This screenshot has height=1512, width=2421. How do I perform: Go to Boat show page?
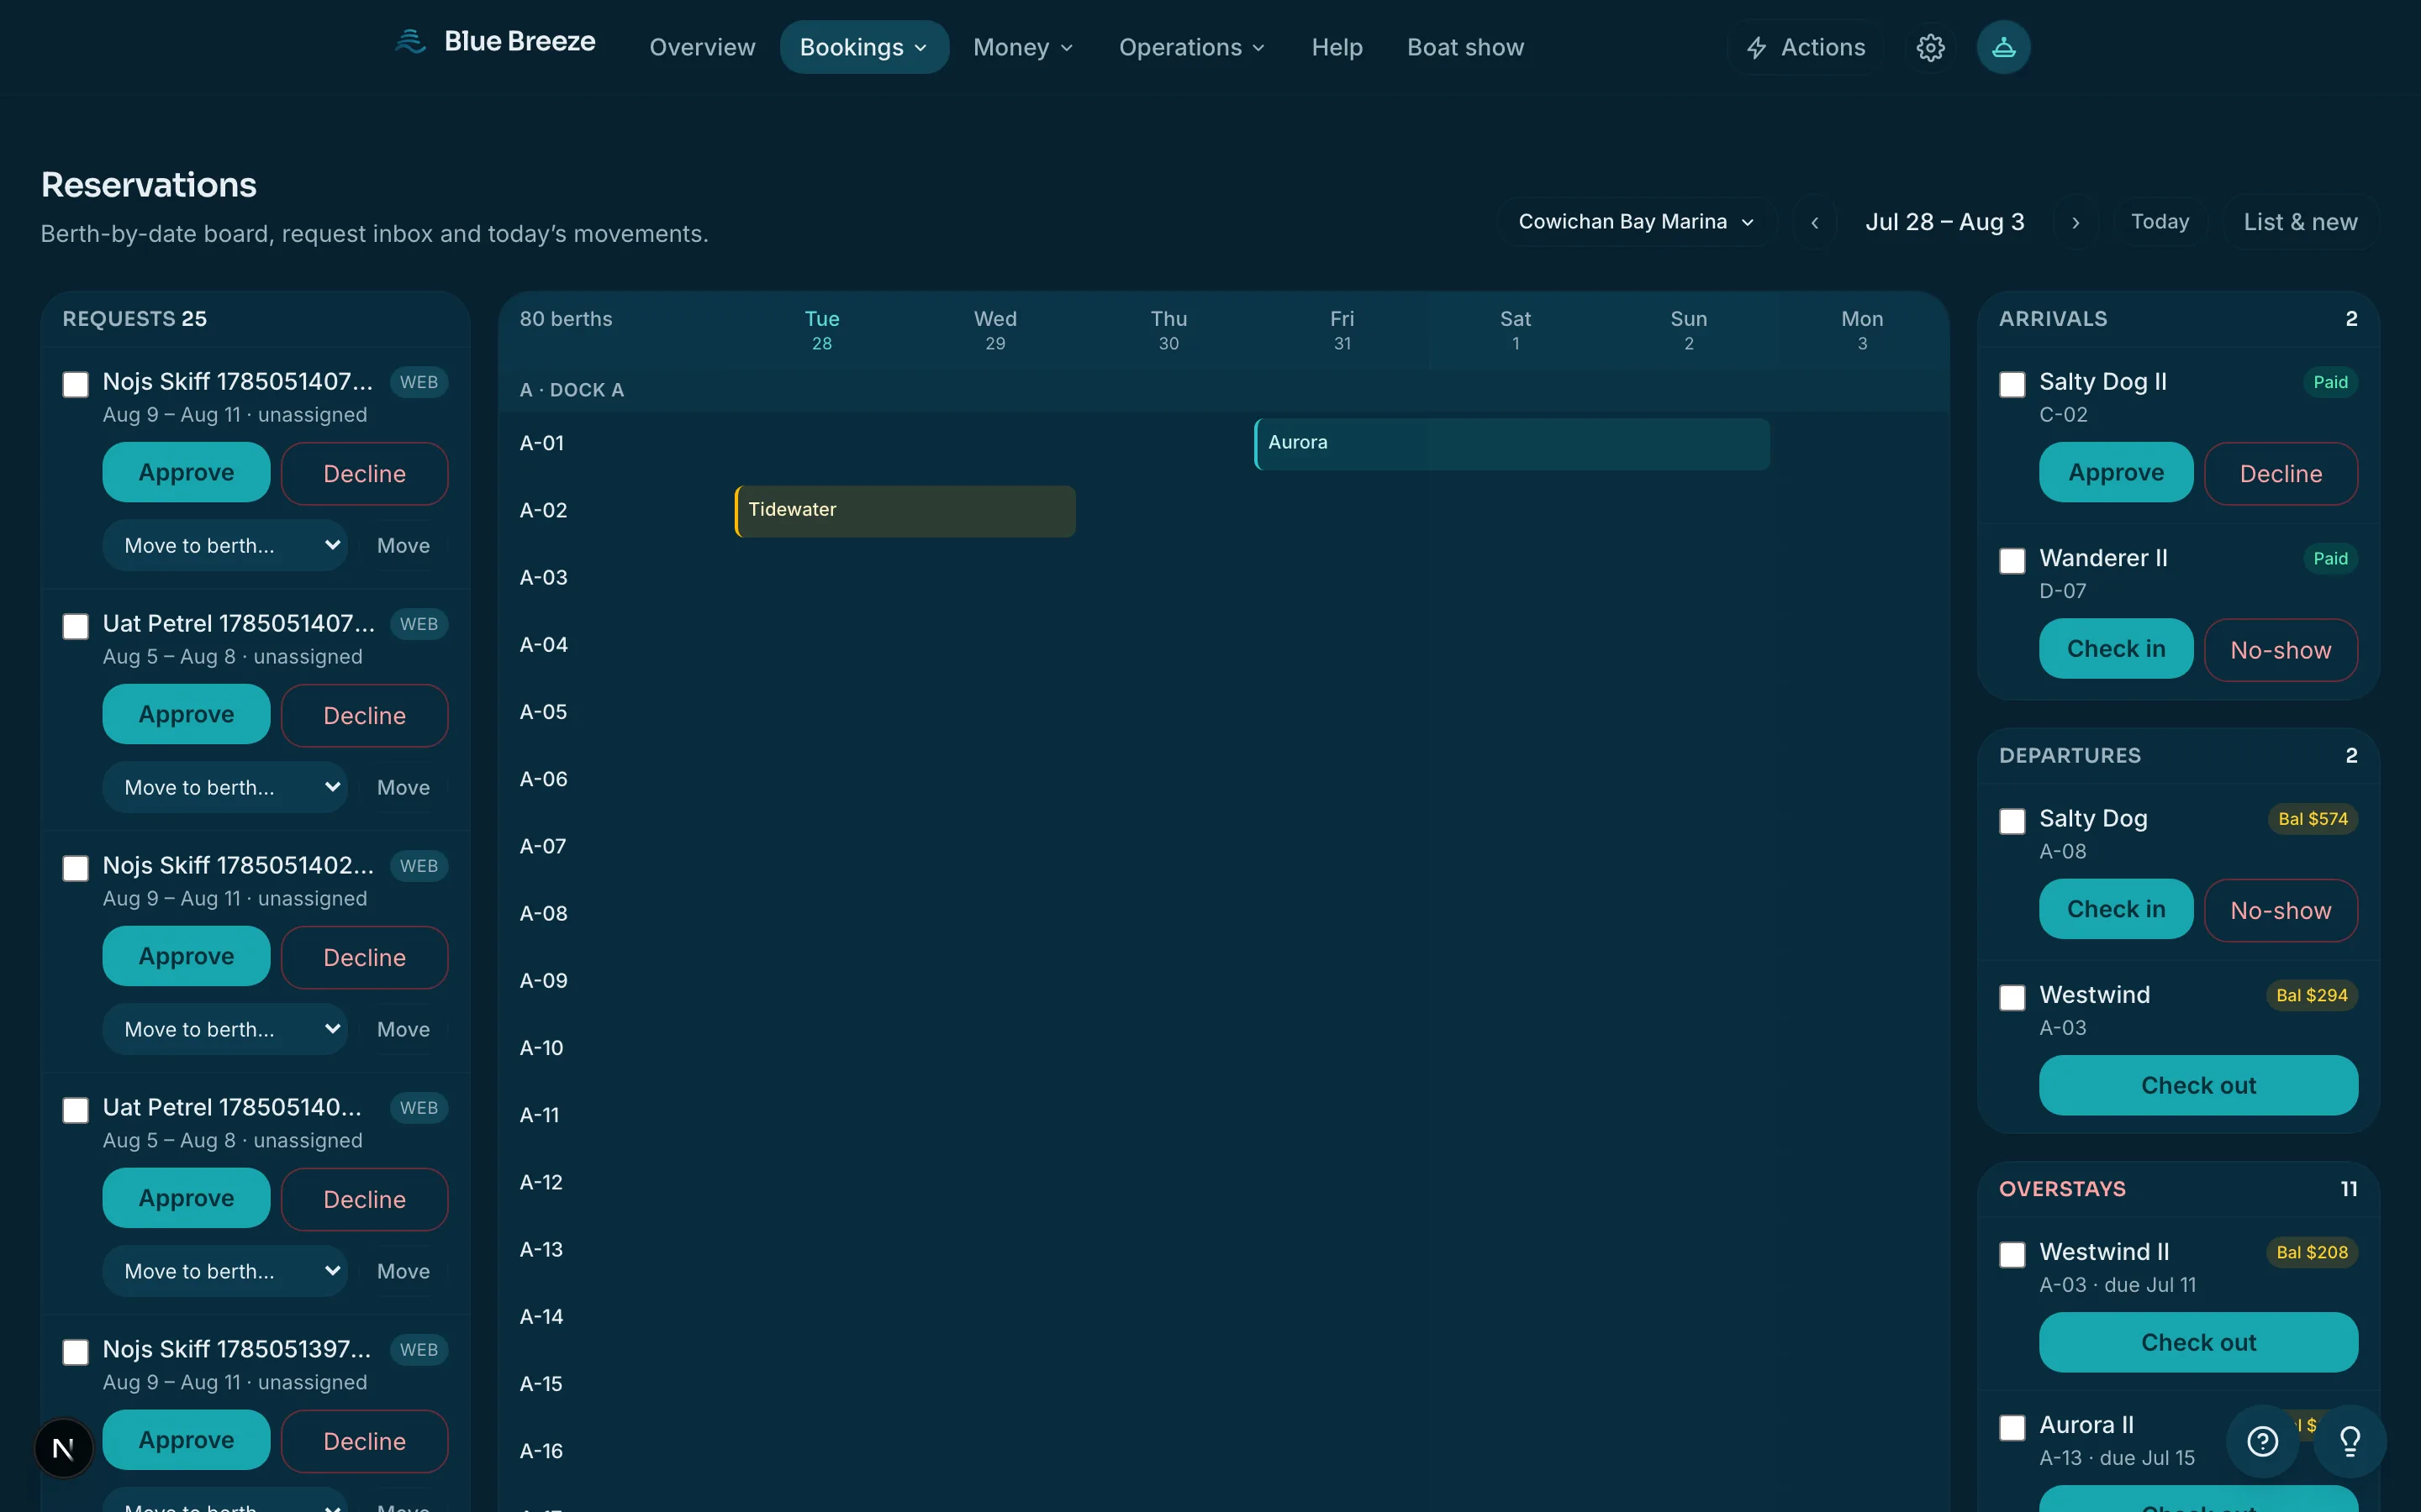click(x=1464, y=47)
